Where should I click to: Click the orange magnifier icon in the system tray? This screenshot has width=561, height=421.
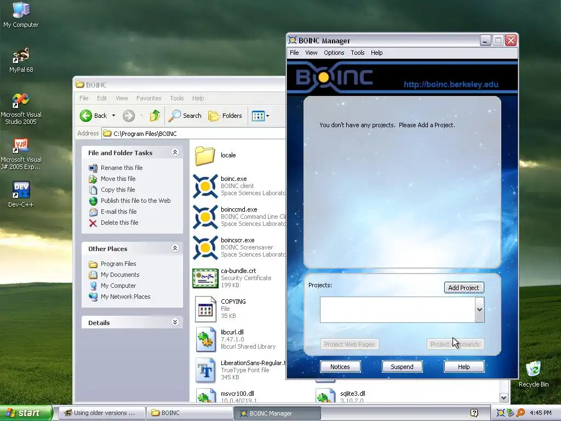[520, 413]
